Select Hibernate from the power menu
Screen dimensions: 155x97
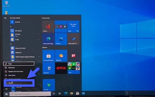pos(19,67)
